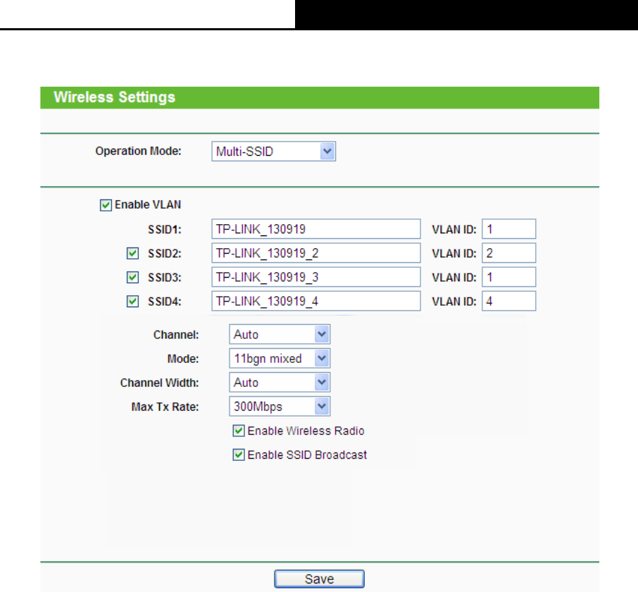Toggle Enable Wireless Radio checkbox
Viewport: 638px width, 592px height.
(x=239, y=431)
